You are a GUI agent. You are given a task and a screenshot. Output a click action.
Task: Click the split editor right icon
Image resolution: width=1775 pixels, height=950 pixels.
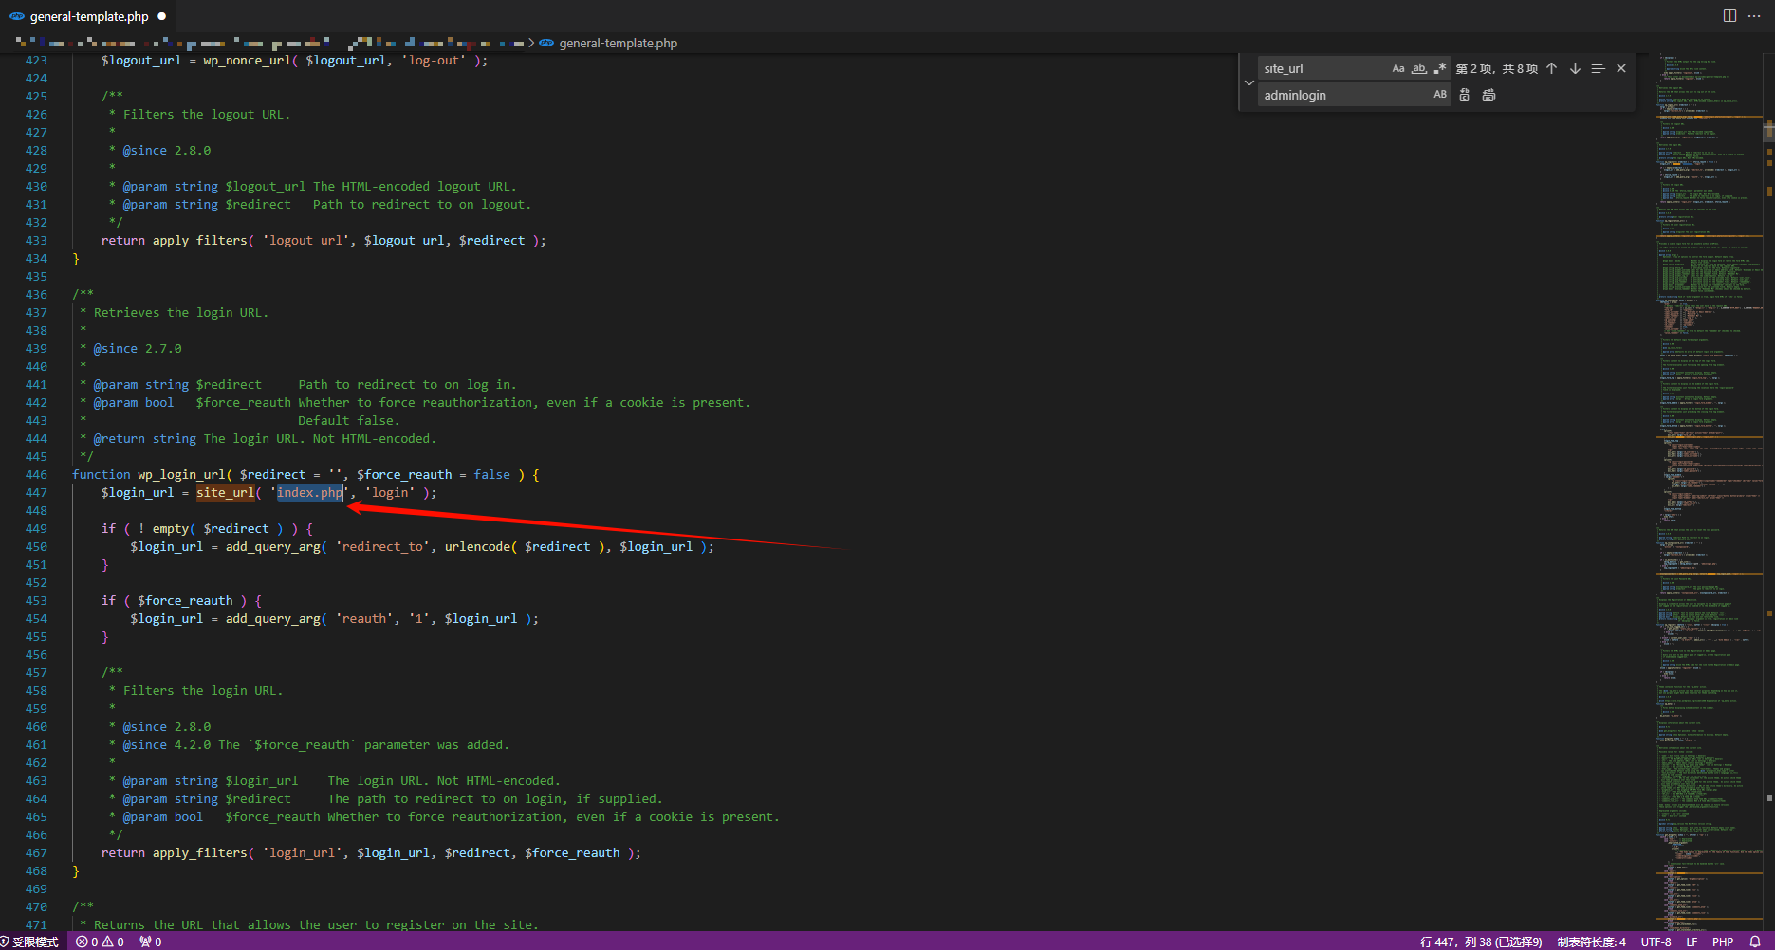[x=1729, y=16]
